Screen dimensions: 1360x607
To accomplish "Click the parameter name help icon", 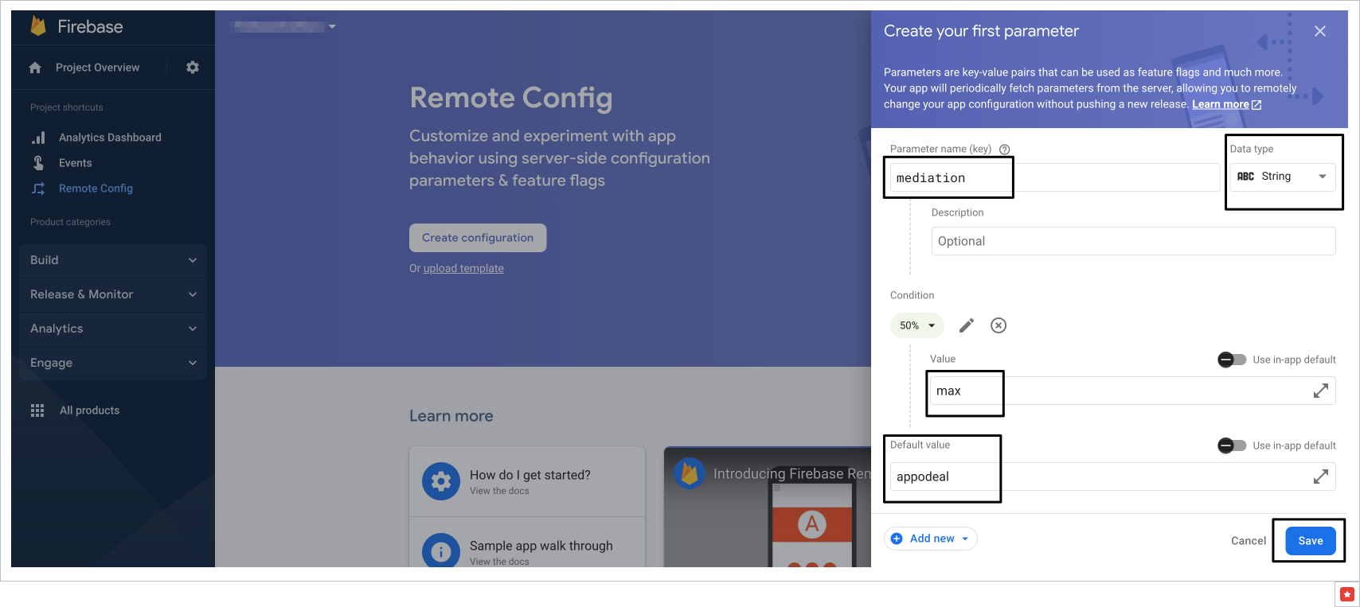I will point(1005,150).
